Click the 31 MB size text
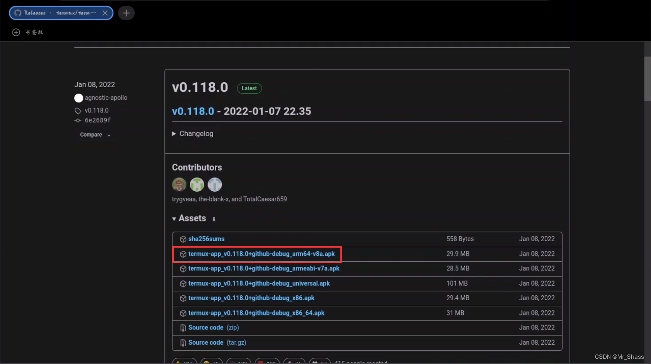This screenshot has width=651, height=364. 455,313
